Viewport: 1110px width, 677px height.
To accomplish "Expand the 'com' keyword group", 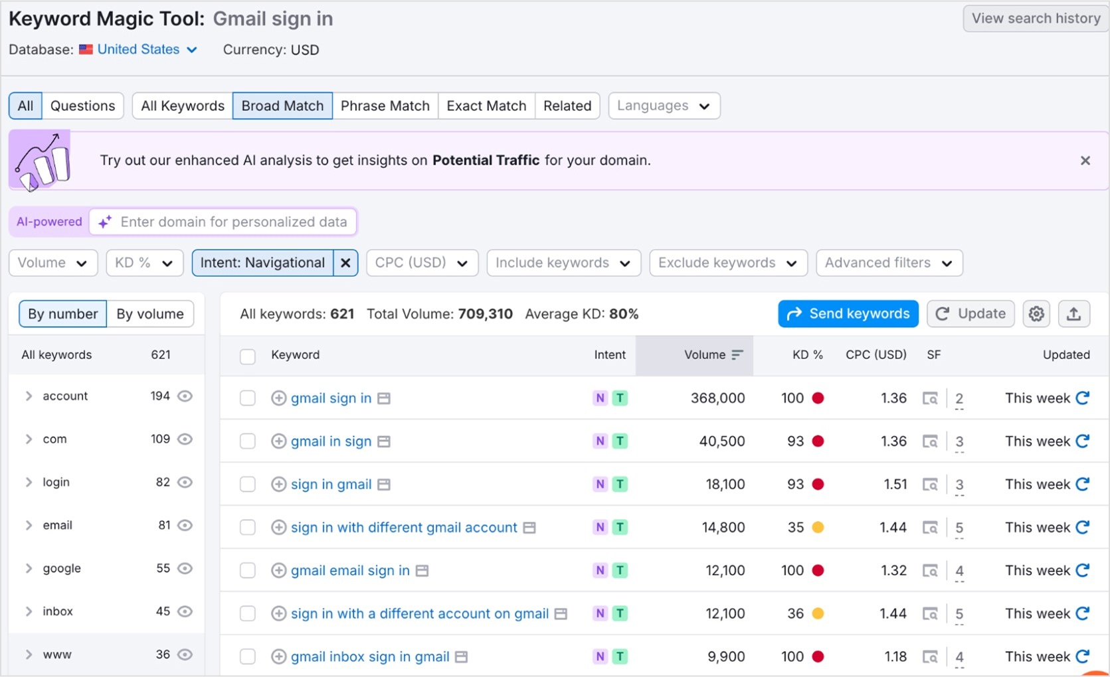I will tap(29, 439).
